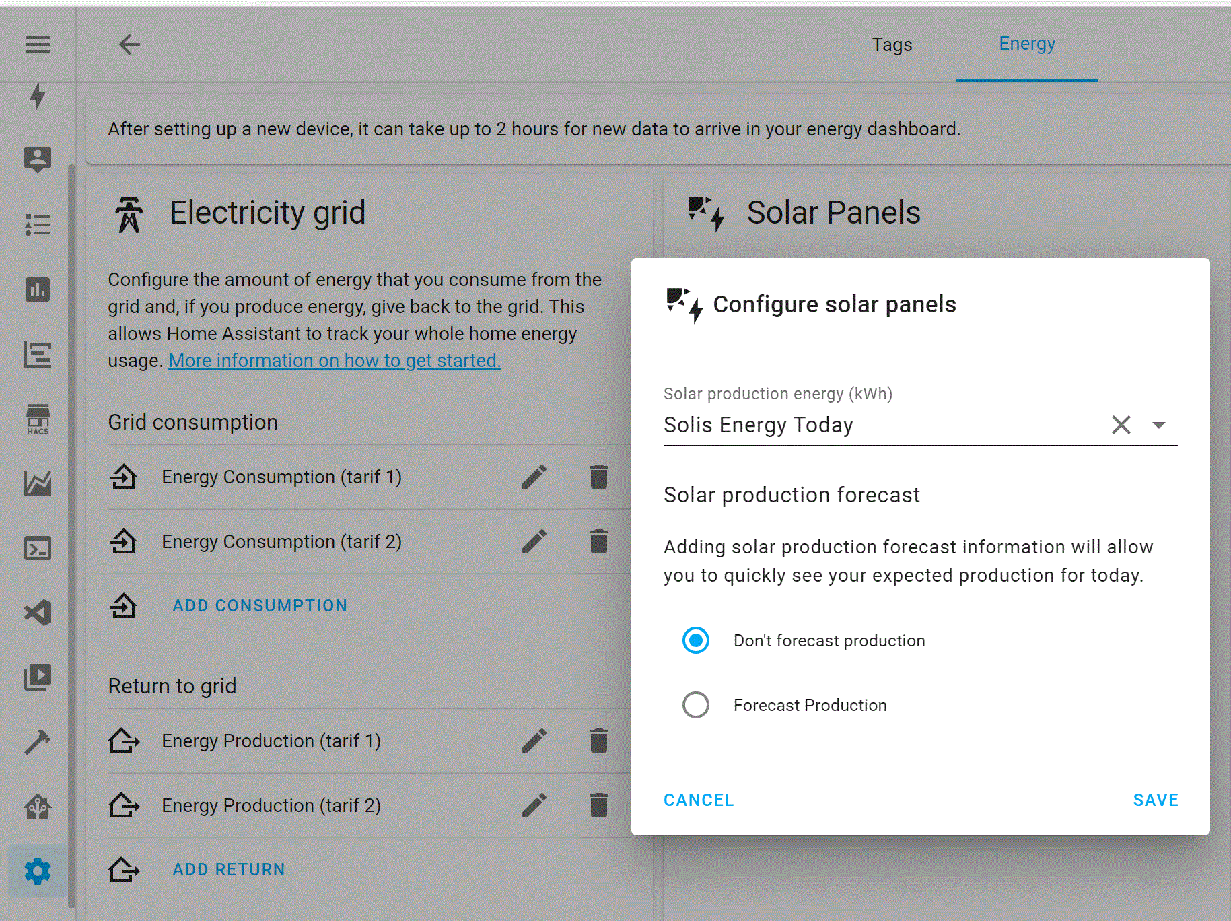This screenshot has height=921, width=1231.
Task: Select Forecast Production radio button
Action: 696,705
